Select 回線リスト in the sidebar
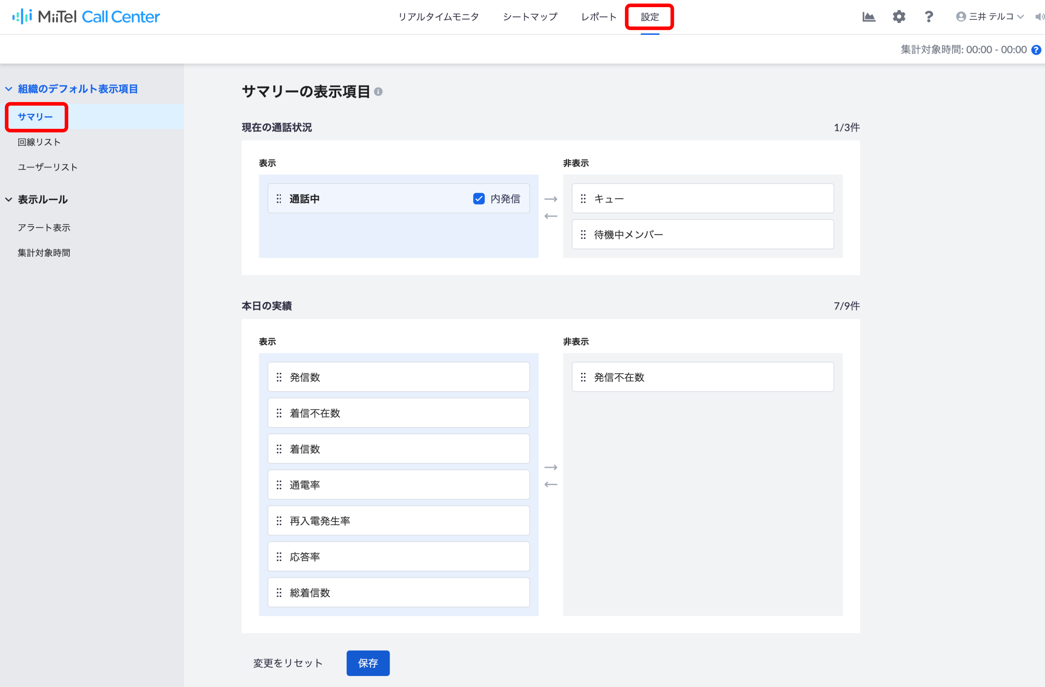Image resolution: width=1045 pixels, height=687 pixels. point(39,142)
